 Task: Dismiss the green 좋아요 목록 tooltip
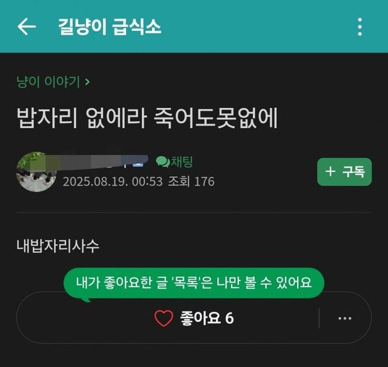(194, 283)
